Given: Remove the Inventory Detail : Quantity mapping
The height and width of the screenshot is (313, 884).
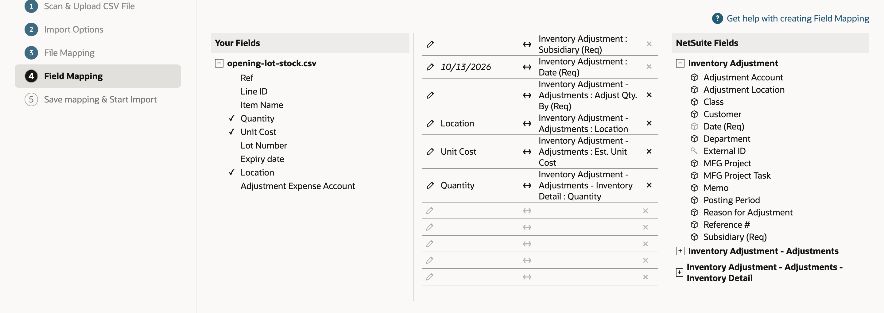Looking at the screenshot, I should (x=649, y=185).
